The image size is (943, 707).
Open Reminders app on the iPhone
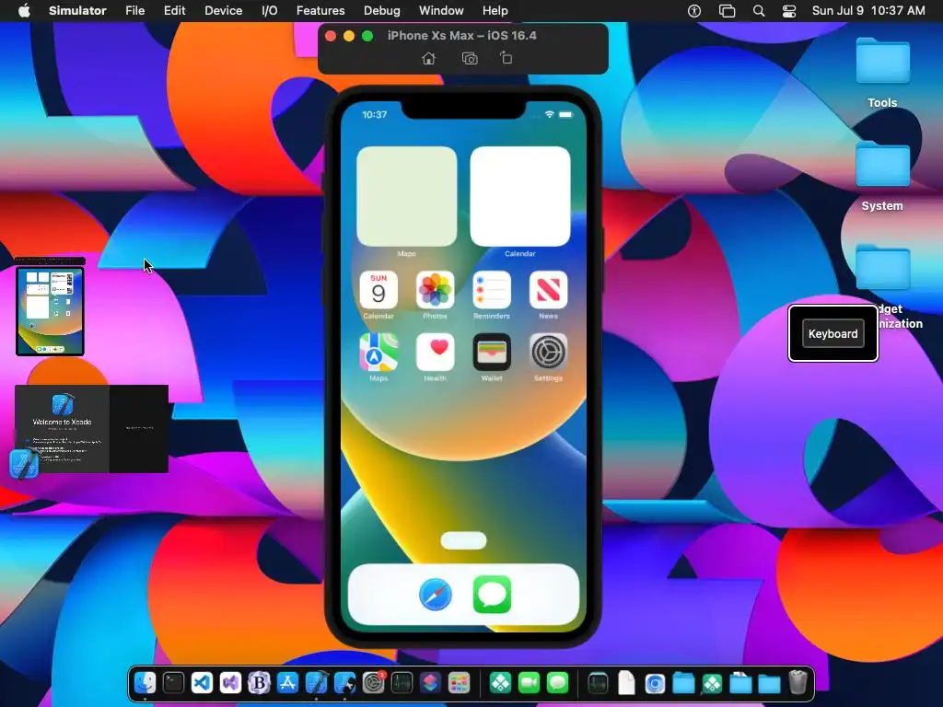[x=492, y=290]
